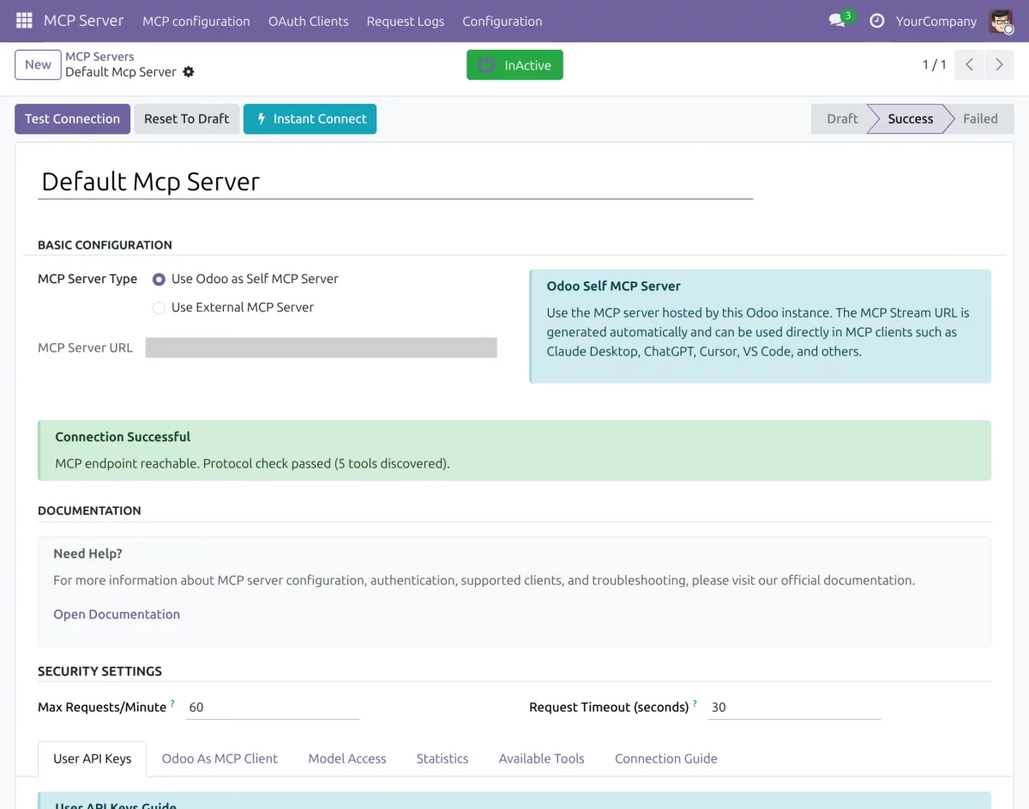The image size is (1029, 809).
Task: Open the MCP configuration menu
Action: (196, 21)
